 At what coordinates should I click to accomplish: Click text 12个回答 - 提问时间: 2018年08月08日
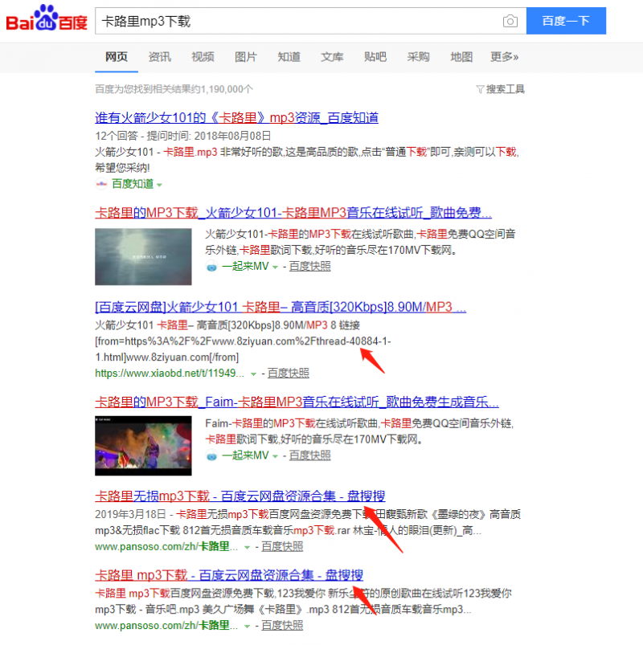[x=183, y=136]
